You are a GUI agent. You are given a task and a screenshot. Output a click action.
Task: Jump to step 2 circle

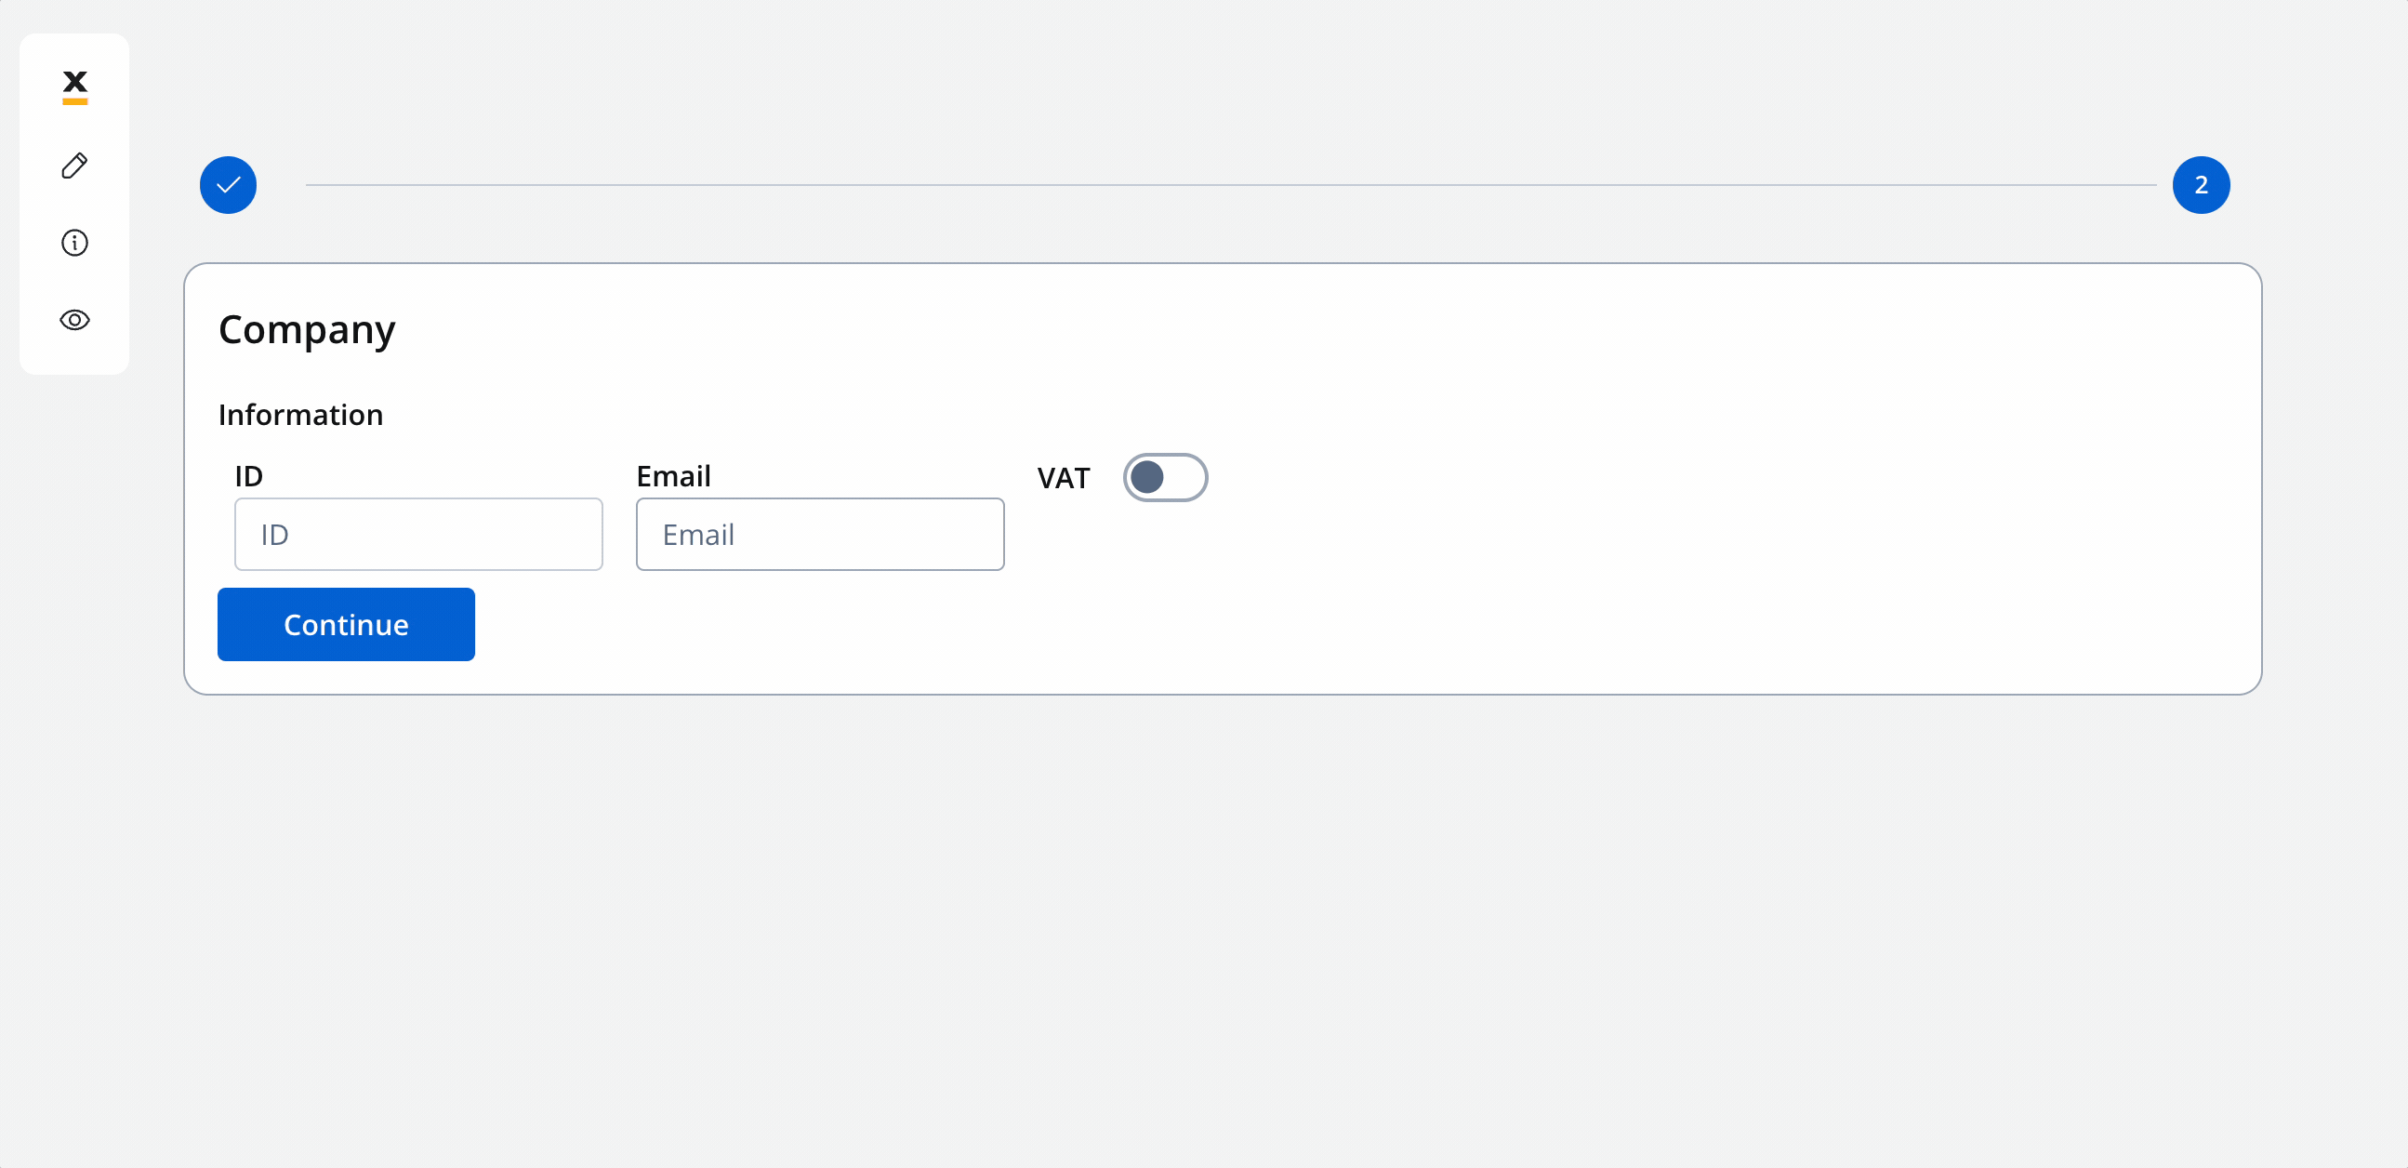click(2201, 185)
